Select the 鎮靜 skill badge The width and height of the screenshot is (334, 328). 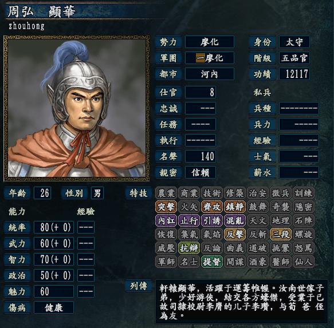click(235, 207)
